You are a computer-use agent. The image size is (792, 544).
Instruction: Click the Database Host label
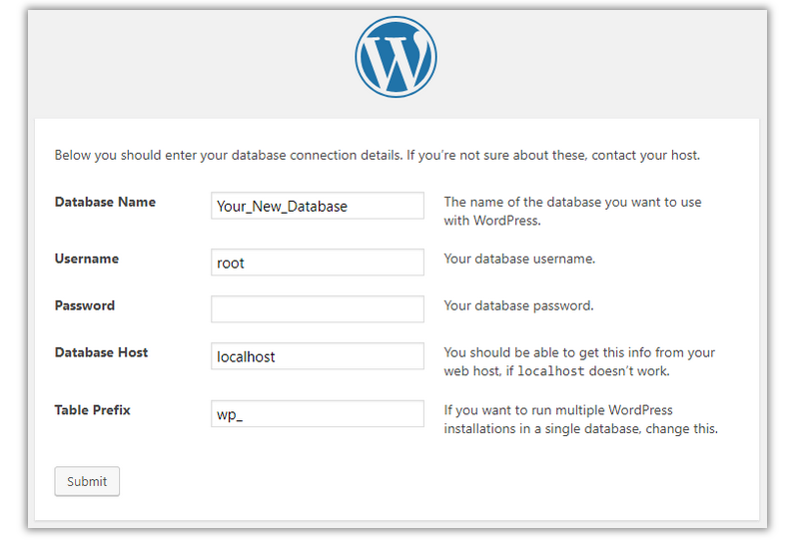[x=101, y=352]
